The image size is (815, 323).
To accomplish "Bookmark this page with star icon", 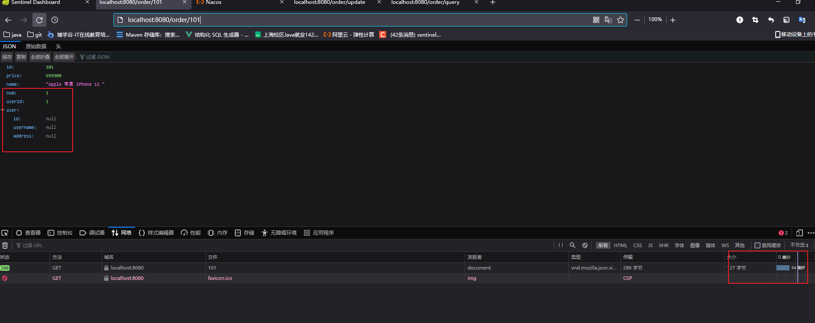I will (x=620, y=20).
